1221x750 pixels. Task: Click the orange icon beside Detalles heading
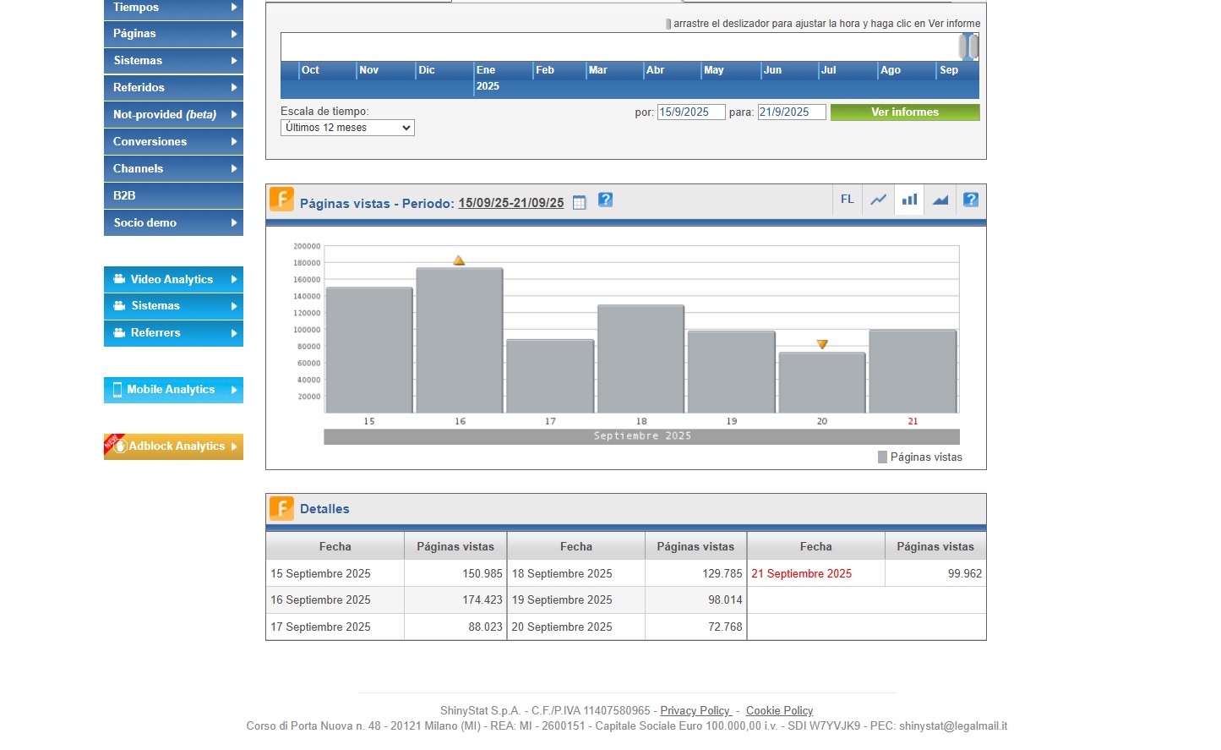click(x=281, y=508)
